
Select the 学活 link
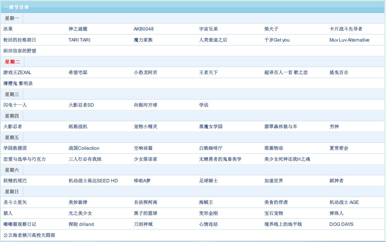(204, 105)
